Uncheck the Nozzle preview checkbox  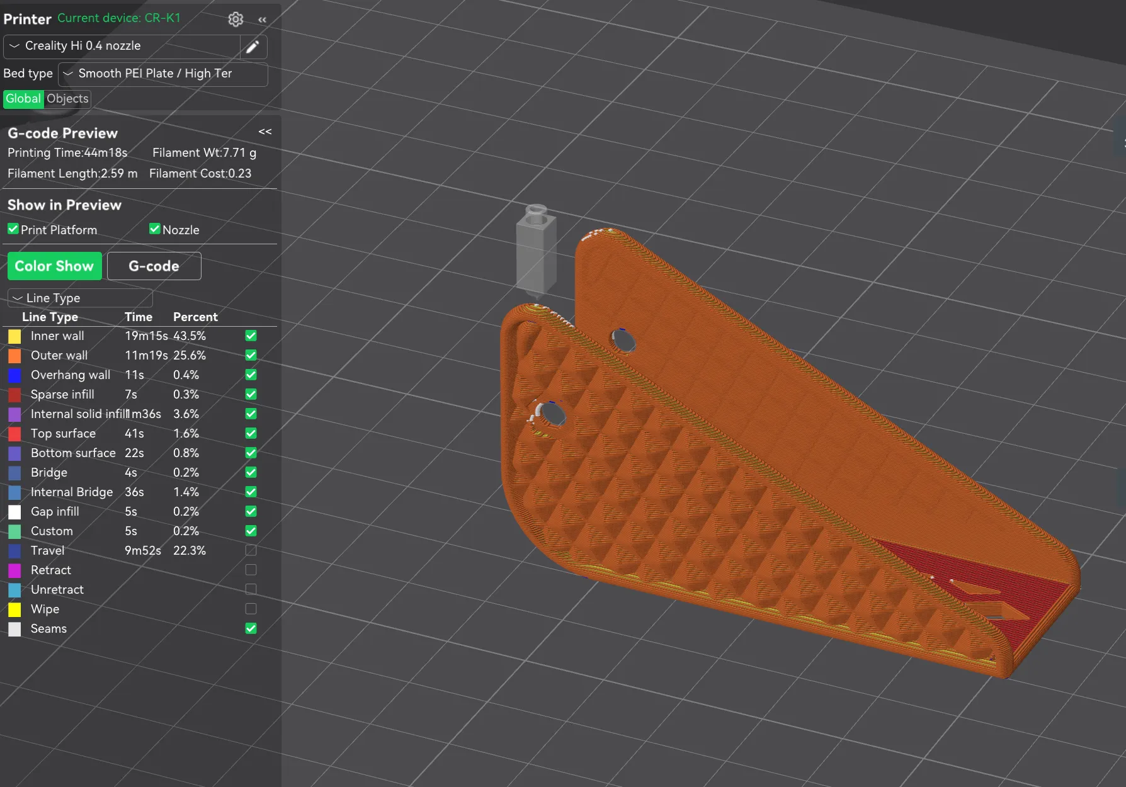(x=155, y=229)
